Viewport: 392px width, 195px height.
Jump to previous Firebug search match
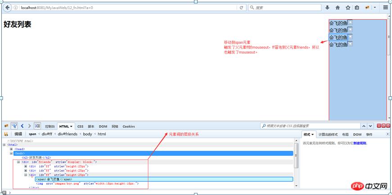click(x=364, y=126)
